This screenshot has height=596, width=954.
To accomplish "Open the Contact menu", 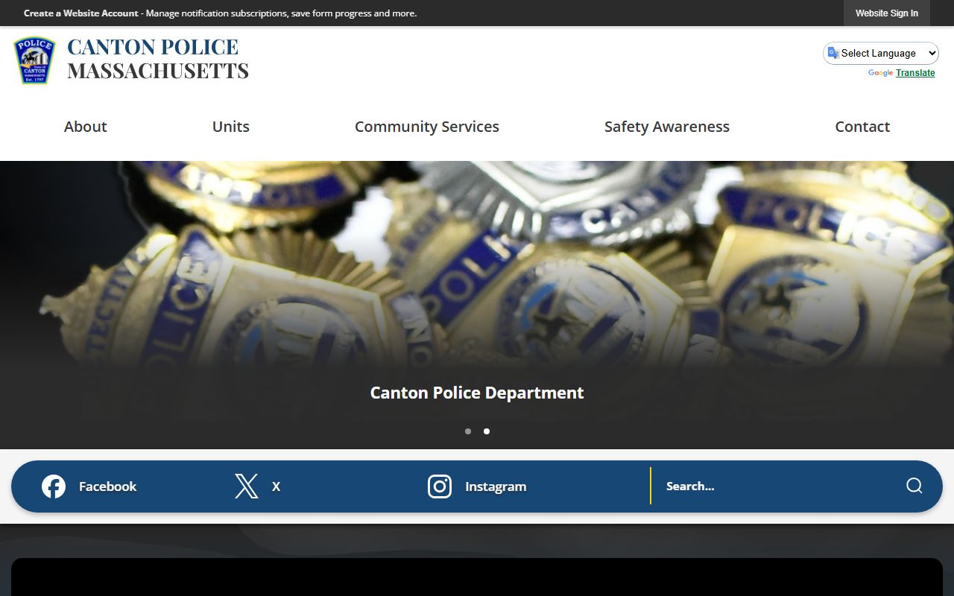I will (862, 127).
